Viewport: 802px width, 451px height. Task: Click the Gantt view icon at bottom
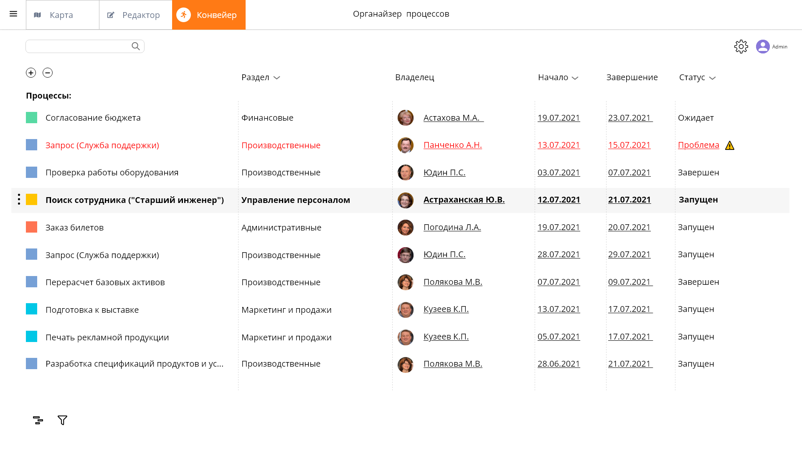[38, 420]
